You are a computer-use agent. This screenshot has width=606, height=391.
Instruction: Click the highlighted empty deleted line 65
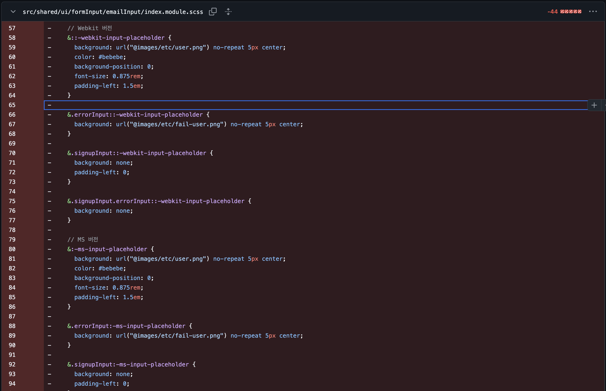click(267, 105)
